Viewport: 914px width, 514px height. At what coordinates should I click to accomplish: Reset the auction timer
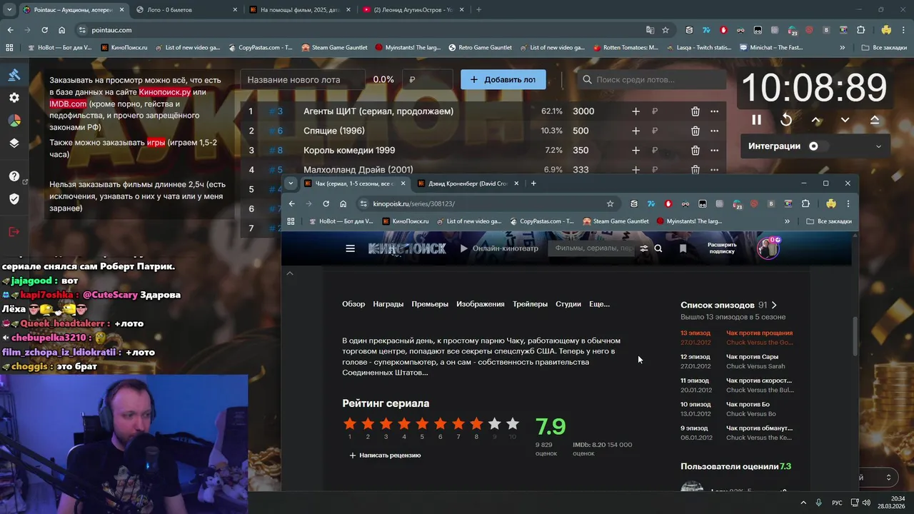[786, 120]
